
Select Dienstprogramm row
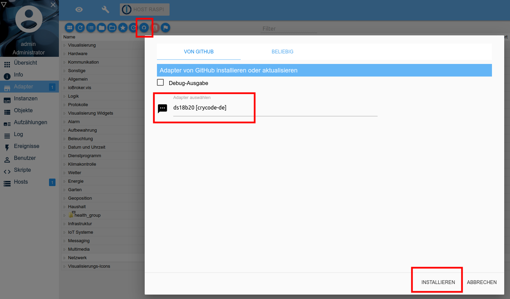point(103,156)
